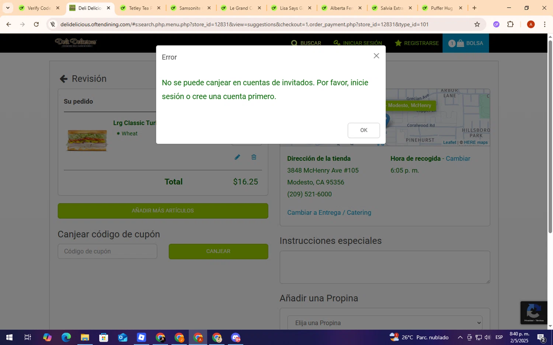Image resolution: width=553 pixels, height=345 pixels.
Task: Open the tab search dropdown arrow
Action: (8, 8)
